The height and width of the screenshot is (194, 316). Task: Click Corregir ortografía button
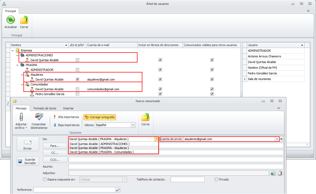pyautogui.click(x=99, y=117)
